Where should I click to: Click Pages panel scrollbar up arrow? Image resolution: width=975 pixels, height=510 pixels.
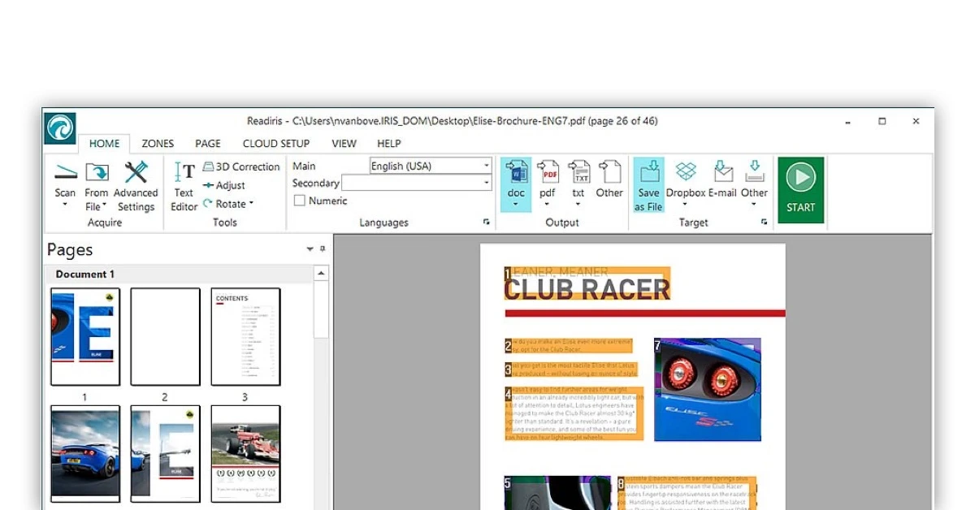coord(321,274)
